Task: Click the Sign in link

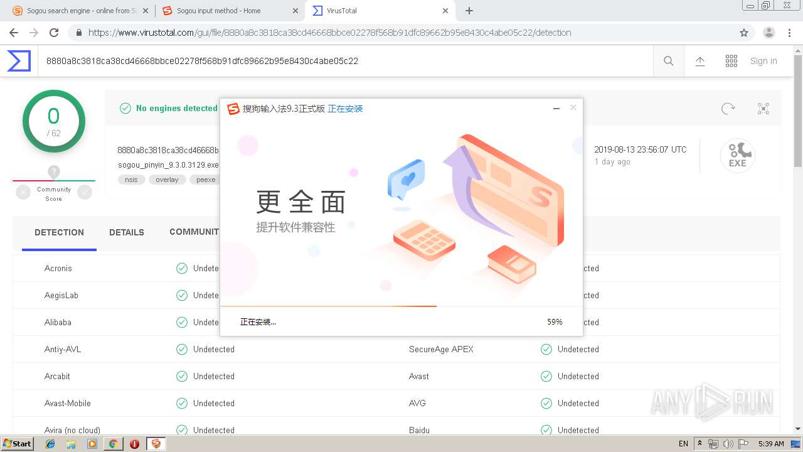Action: click(763, 61)
